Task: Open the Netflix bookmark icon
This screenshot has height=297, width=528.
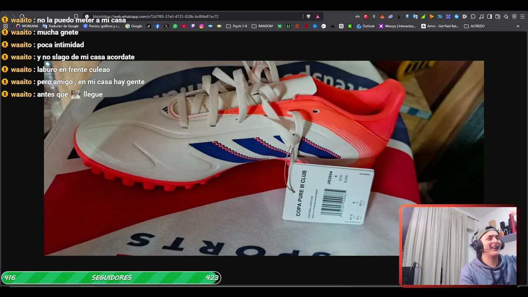Action: [306, 26]
